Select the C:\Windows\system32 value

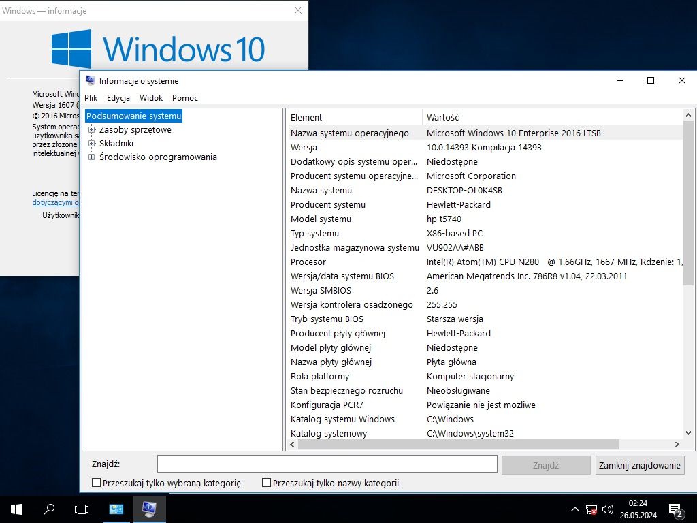[x=470, y=433]
